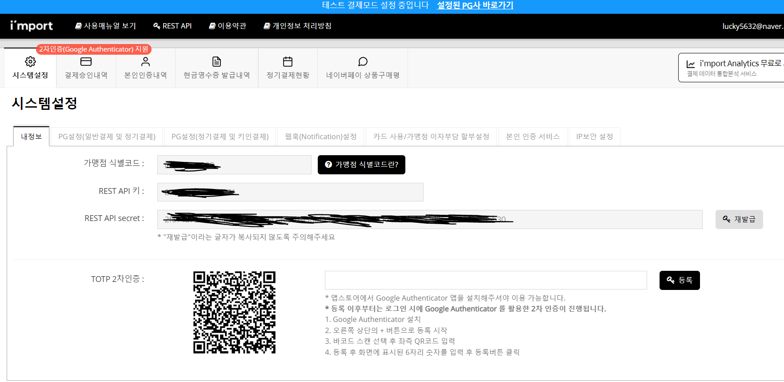This screenshot has width=784, height=382.
Task: Open the 웹훅(Notification)설정 tab
Action: [x=321, y=137]
